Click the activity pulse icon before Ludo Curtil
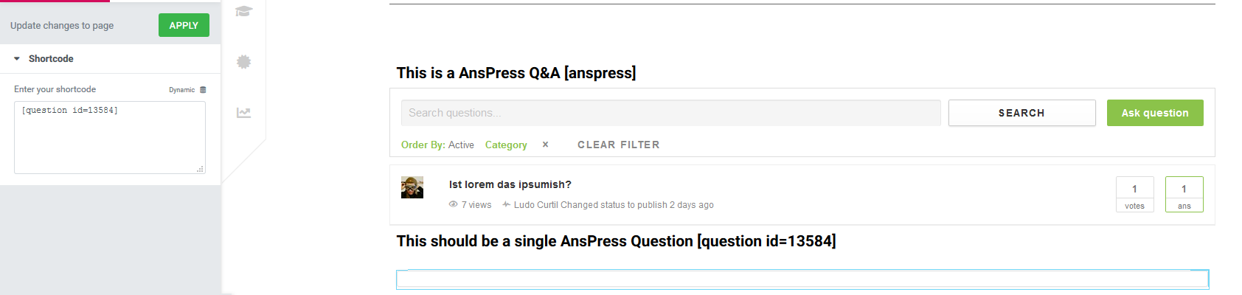 click(x=506, y=204)
